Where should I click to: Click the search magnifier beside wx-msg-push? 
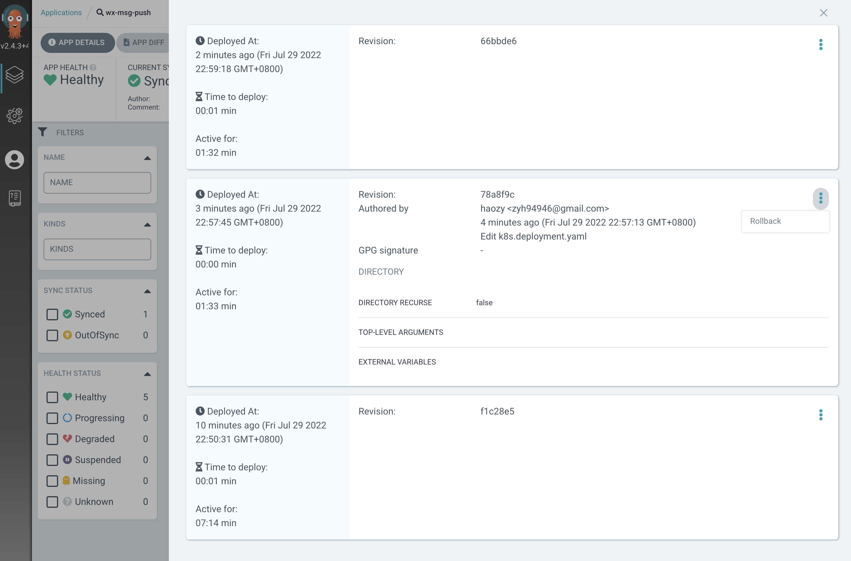tap(100, 12)
